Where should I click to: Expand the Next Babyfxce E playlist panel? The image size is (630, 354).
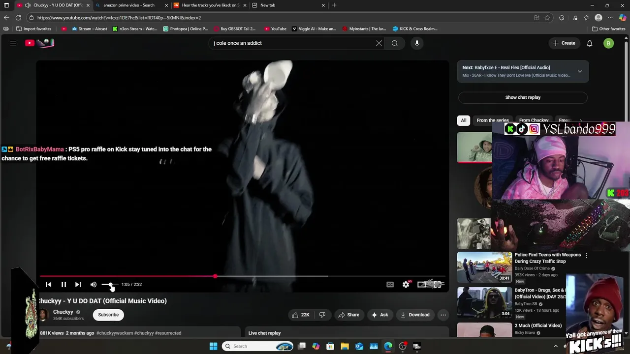(580, 71)
